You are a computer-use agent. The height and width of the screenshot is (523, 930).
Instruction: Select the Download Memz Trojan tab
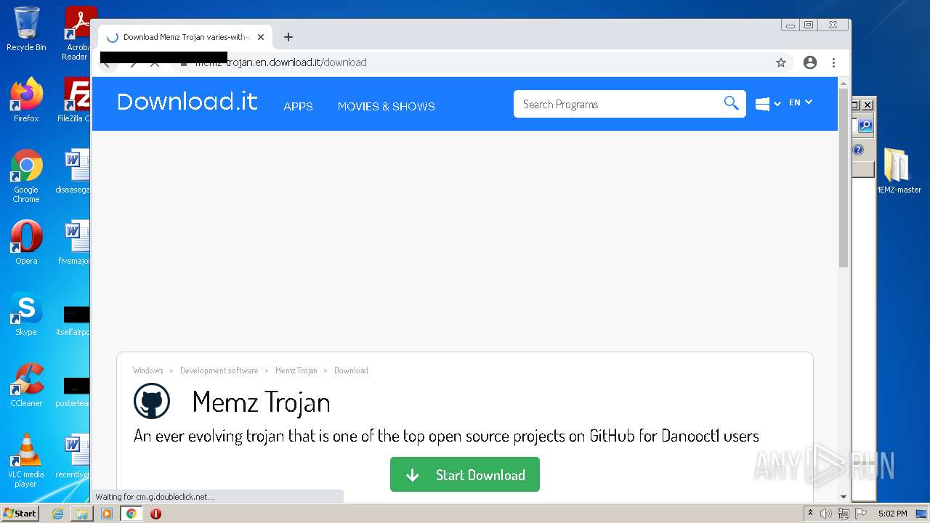(x=185, y=37)
